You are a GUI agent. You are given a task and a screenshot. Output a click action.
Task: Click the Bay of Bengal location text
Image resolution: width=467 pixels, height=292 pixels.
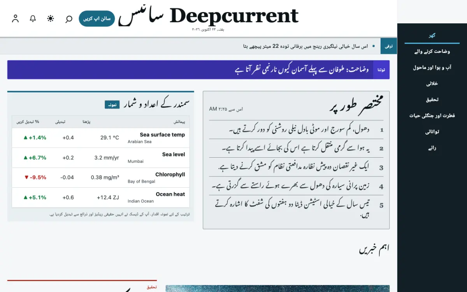tap(141, 181)
